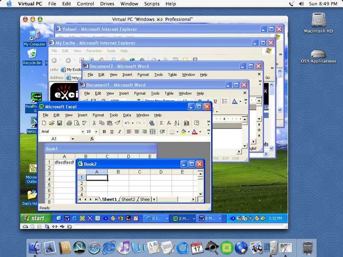Print using the printer icon in Excel
The width and height of the screenshot is (343, 257).
pos(69,123)
